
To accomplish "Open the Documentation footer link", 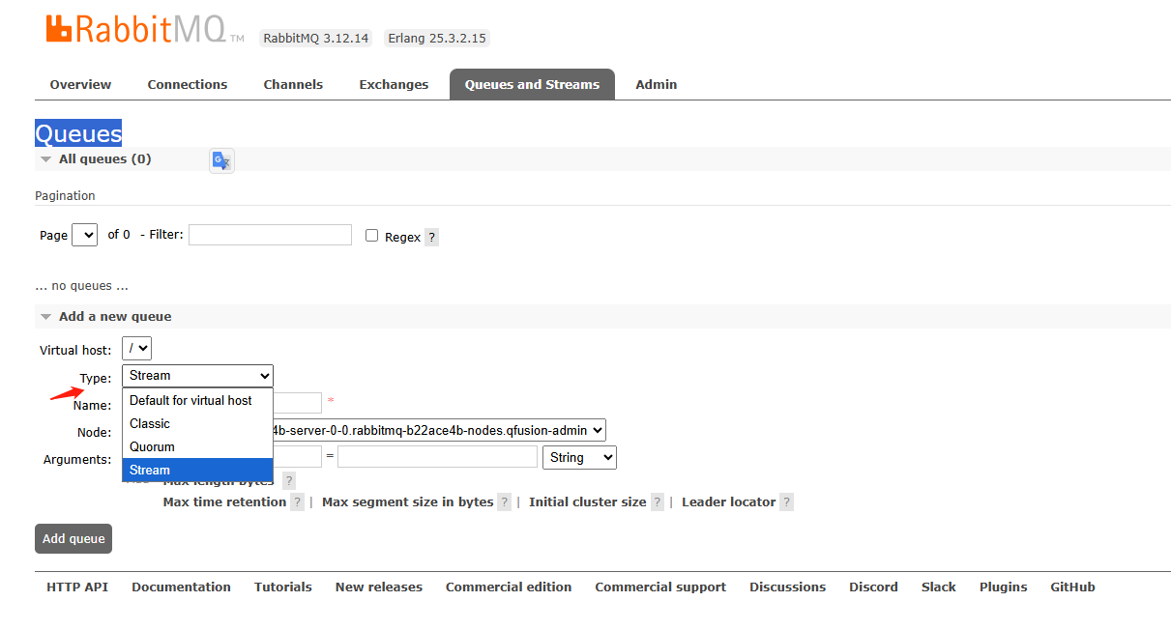I will pos(181,587).
